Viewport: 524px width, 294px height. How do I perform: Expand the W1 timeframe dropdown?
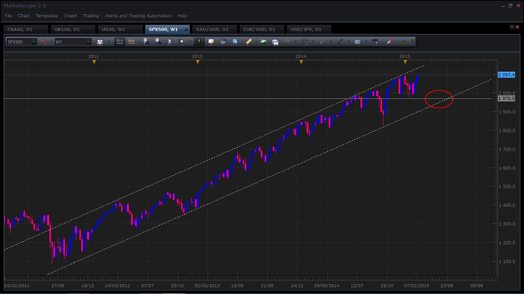click(x=88, y=42)
